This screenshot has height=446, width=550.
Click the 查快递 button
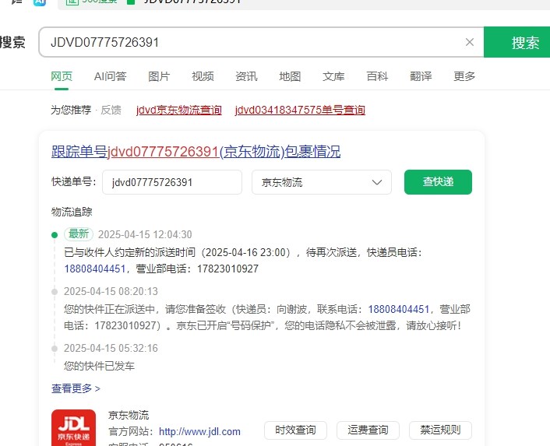click(438, 182)
